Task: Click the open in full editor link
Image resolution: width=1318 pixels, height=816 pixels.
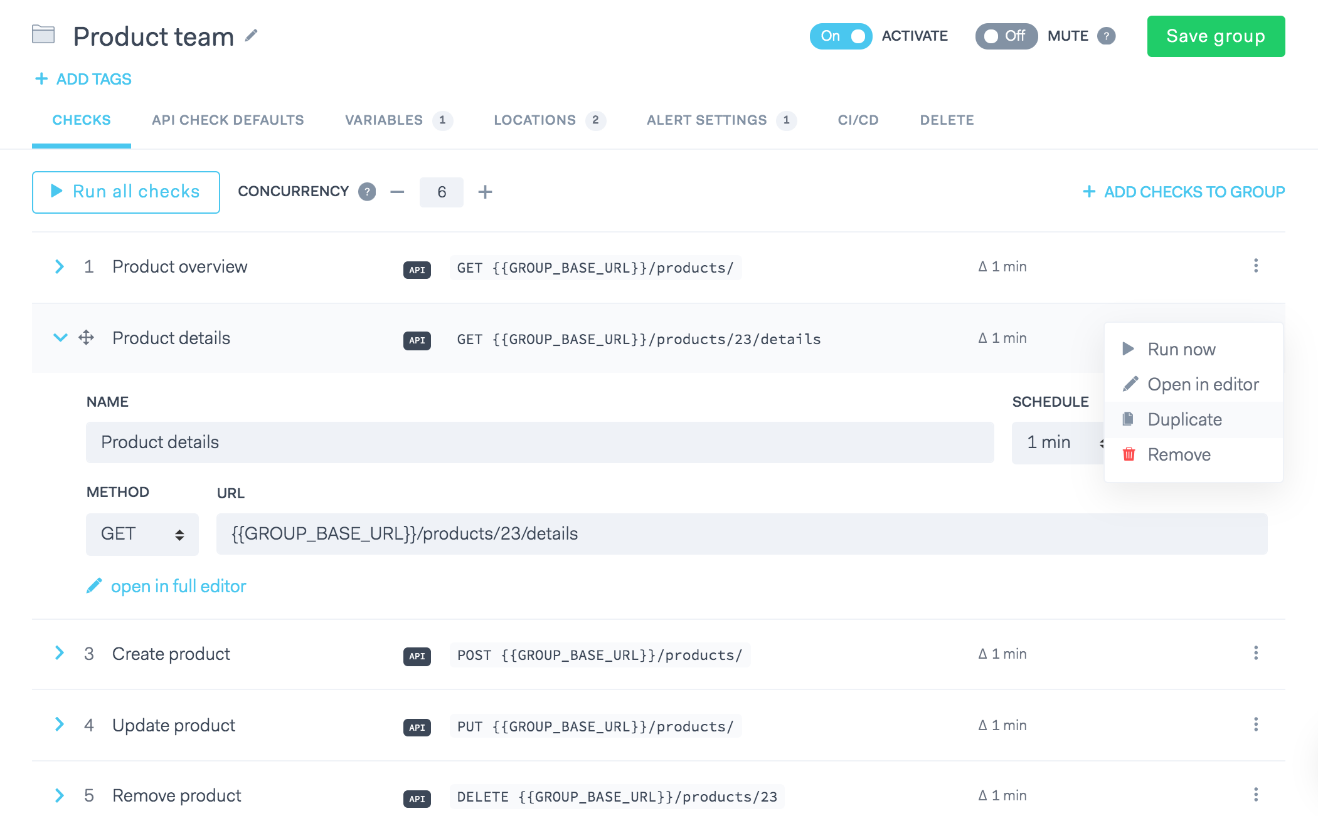Action: 178,586
